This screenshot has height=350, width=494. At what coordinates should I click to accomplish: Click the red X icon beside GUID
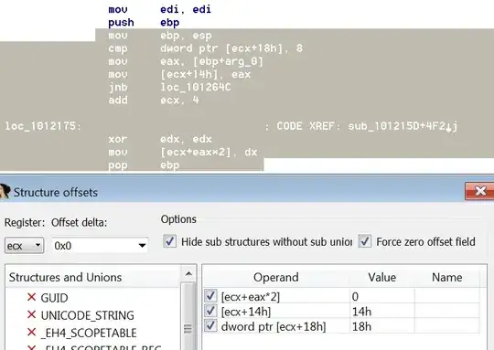31,297
